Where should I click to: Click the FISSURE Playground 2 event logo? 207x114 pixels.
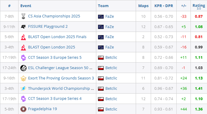23,26
